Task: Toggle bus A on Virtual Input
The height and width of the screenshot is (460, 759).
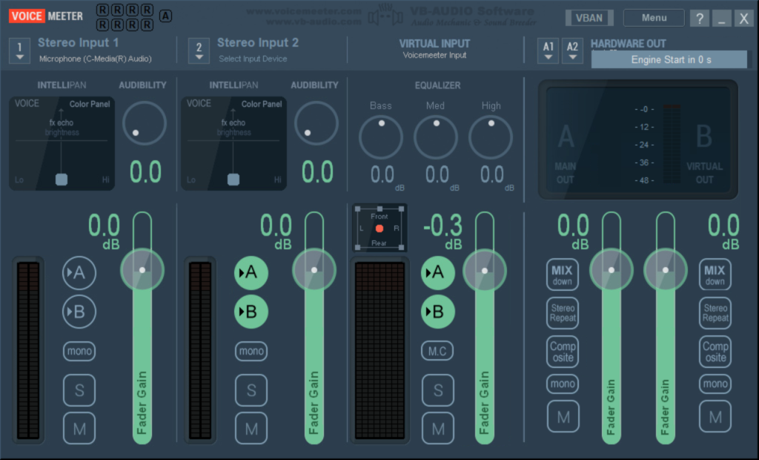Action: [437, 273]
